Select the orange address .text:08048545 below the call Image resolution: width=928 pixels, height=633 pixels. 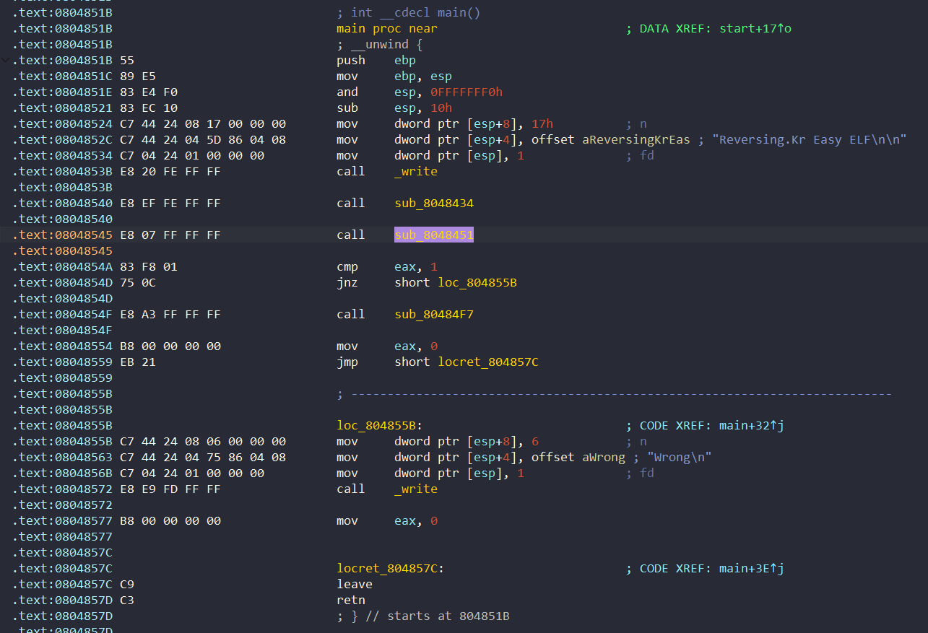pos(62,250)
